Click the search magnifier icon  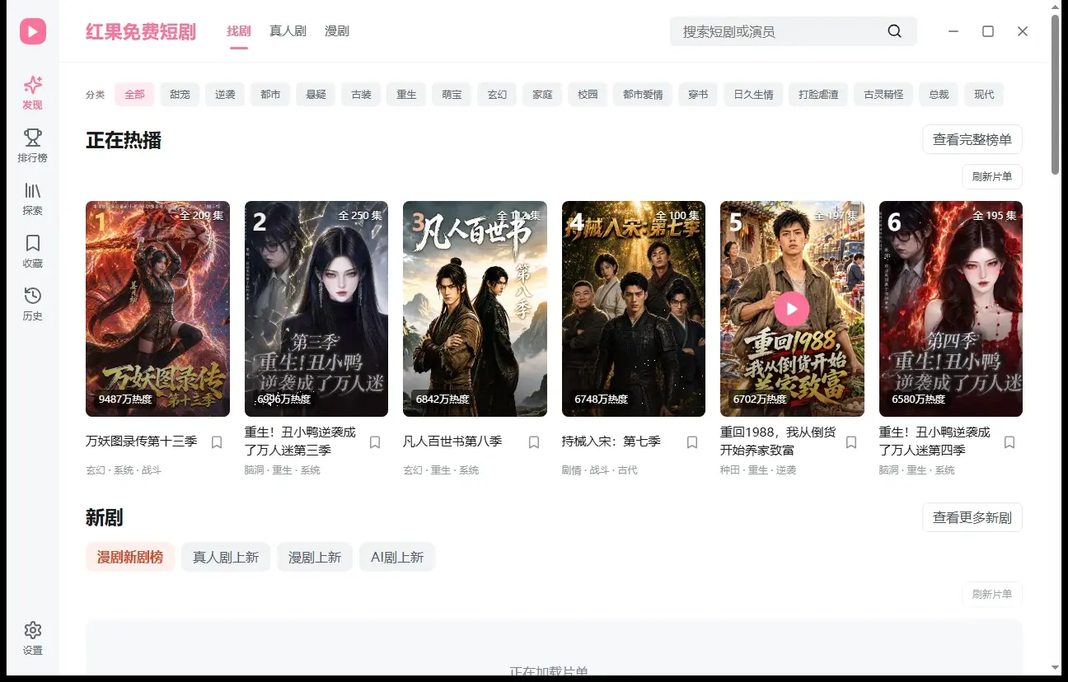[894, 31]
